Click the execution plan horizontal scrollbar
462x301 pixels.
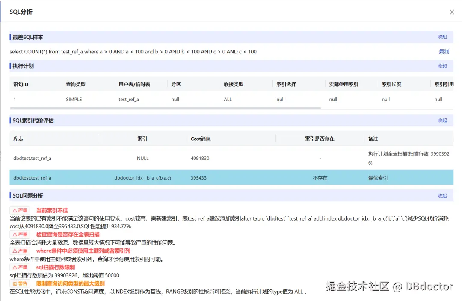pos(165,108)
